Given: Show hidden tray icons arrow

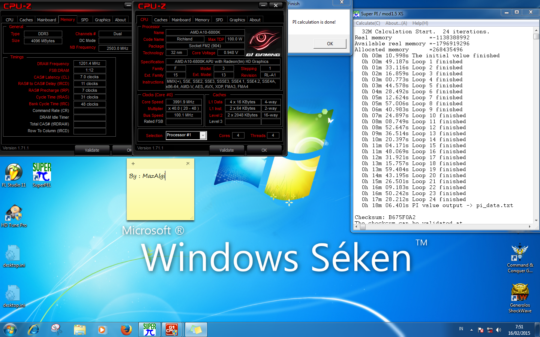Looking at the screenshot, I should tap(471, 330).
